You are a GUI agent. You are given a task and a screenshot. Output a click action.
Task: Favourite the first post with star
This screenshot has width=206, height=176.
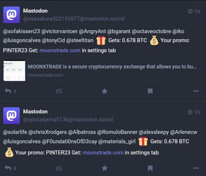tap(104, 91)
